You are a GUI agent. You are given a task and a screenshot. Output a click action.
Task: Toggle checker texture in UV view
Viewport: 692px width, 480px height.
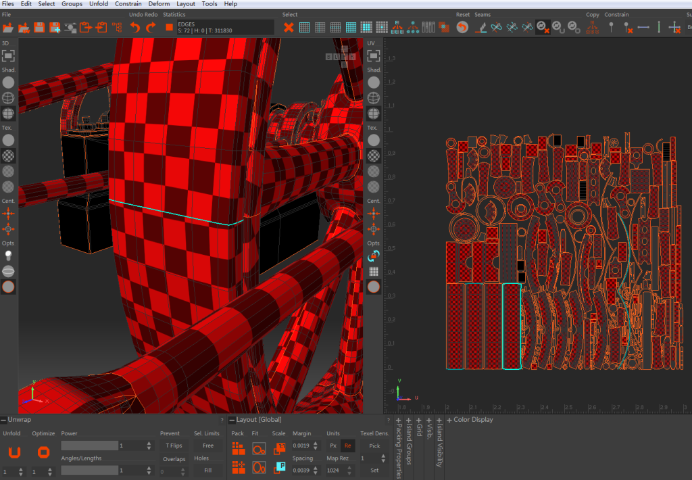[373, 155]
